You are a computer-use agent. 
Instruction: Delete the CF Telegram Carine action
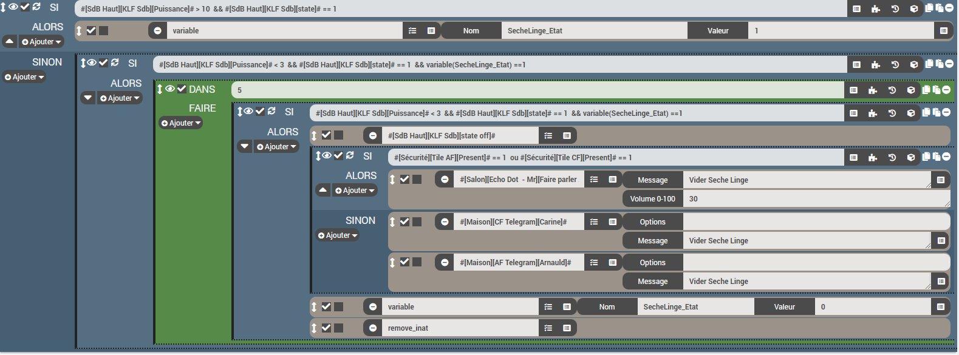(x=445, y=221)
